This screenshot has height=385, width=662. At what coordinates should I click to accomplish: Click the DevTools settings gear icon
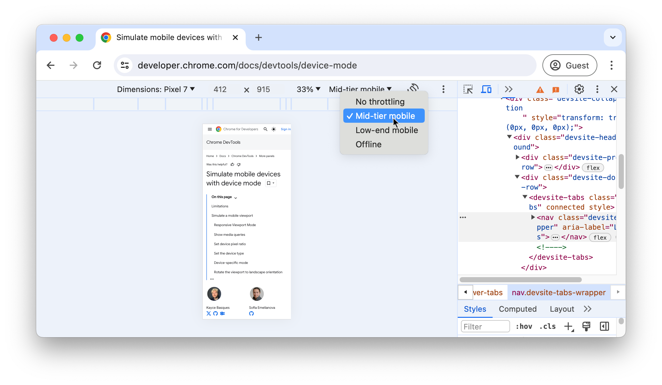[579, 89]
